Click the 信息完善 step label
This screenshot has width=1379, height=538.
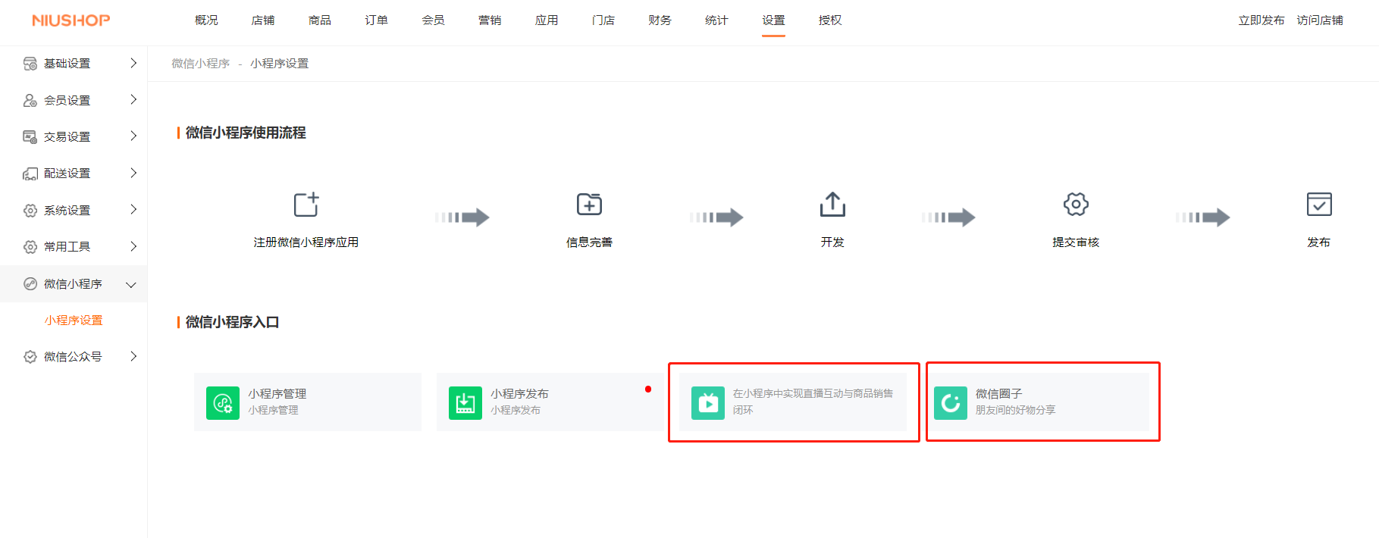coord(589,242)
